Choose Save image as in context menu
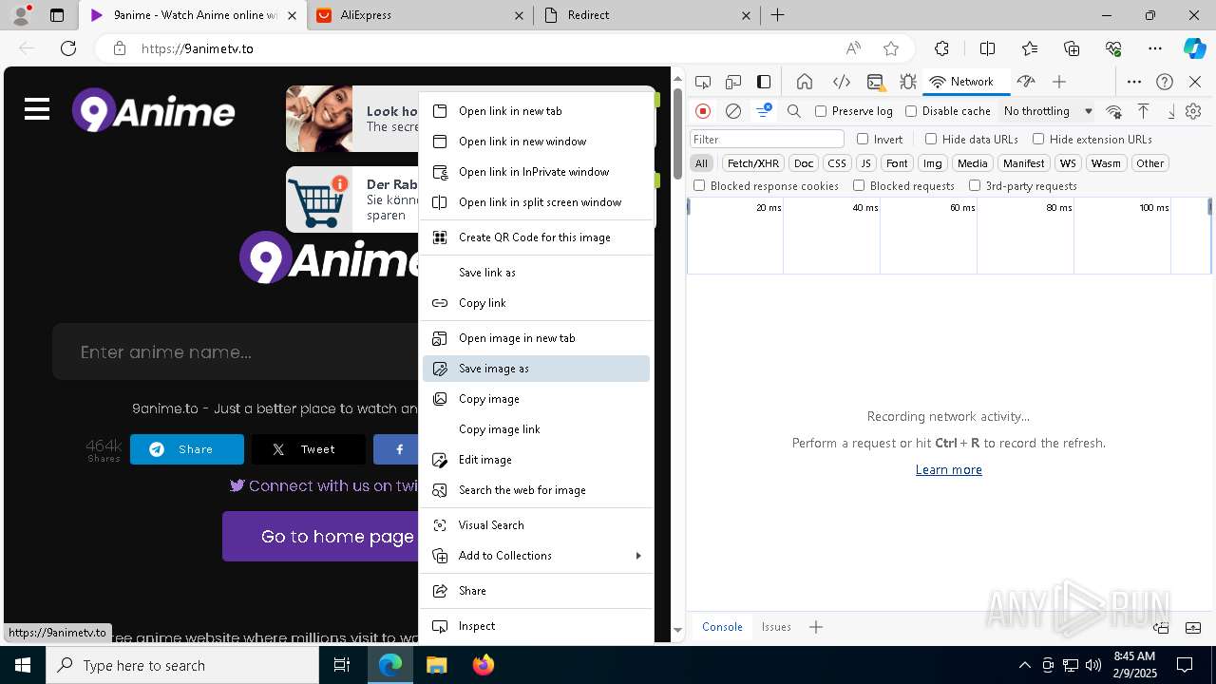The height and width of the screenshot is (684, 1216). tap(537, 369)
